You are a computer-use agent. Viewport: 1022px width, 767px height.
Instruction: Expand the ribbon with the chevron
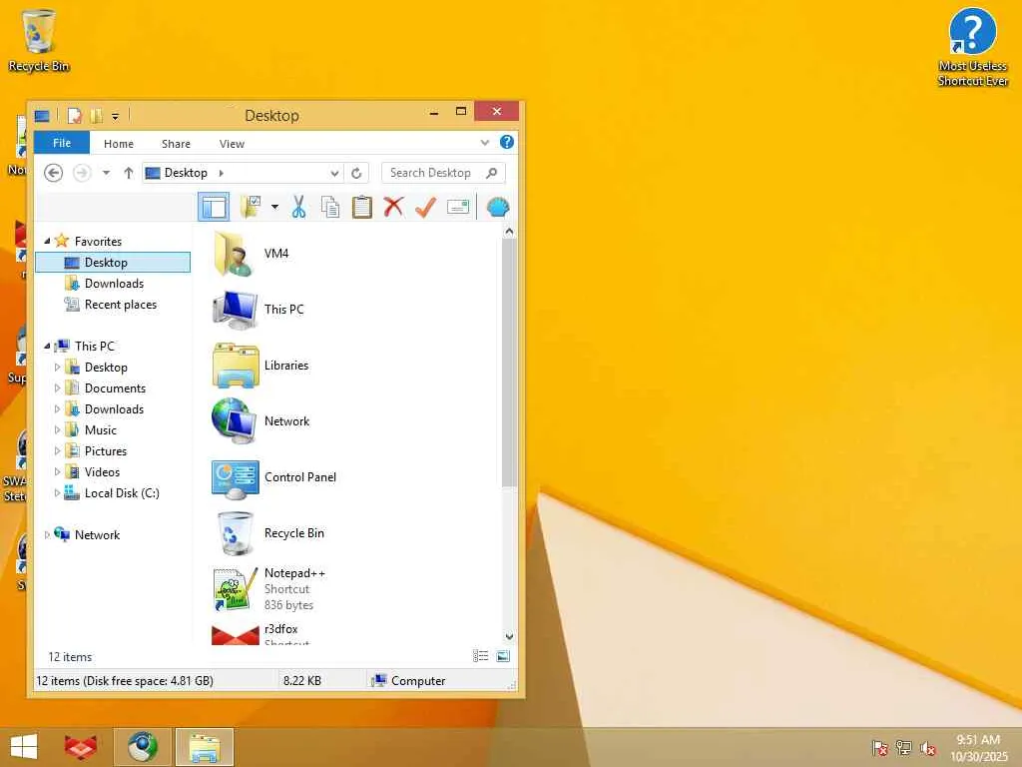[x=484, y=142]
